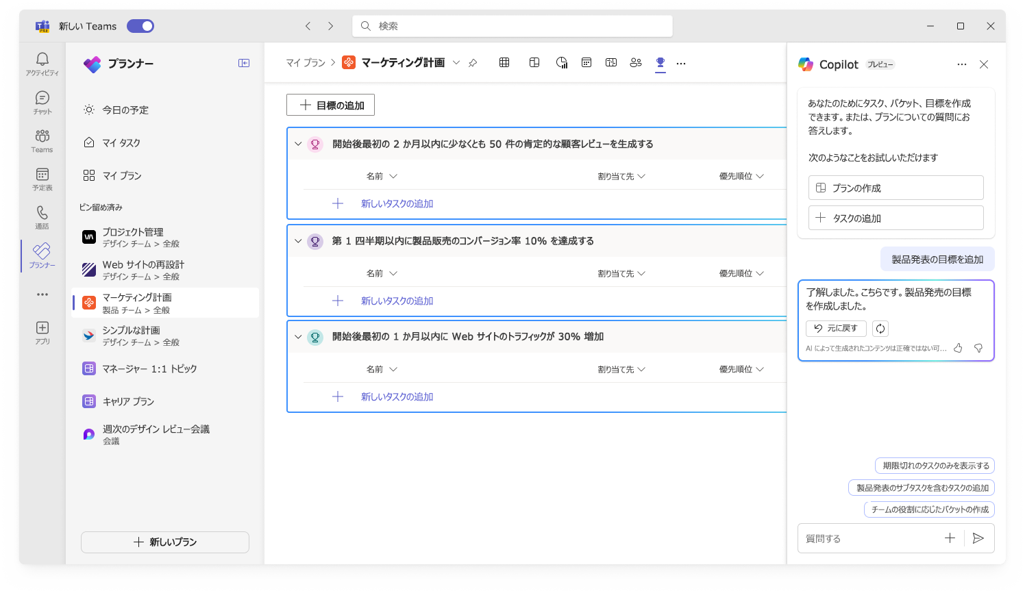Focus the 検索 search box

tap(512, 26)
